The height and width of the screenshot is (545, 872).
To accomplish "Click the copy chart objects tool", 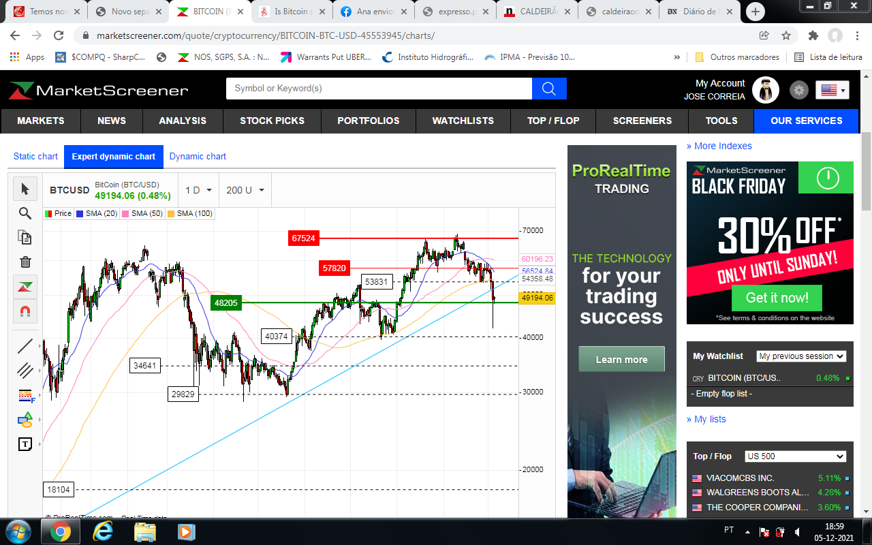I will click(x=25, y=237).
